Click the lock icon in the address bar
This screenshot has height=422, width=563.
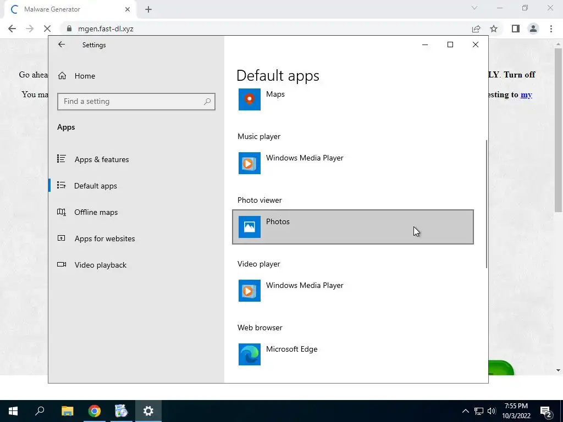pyautogui.click(x=69, y=29)
